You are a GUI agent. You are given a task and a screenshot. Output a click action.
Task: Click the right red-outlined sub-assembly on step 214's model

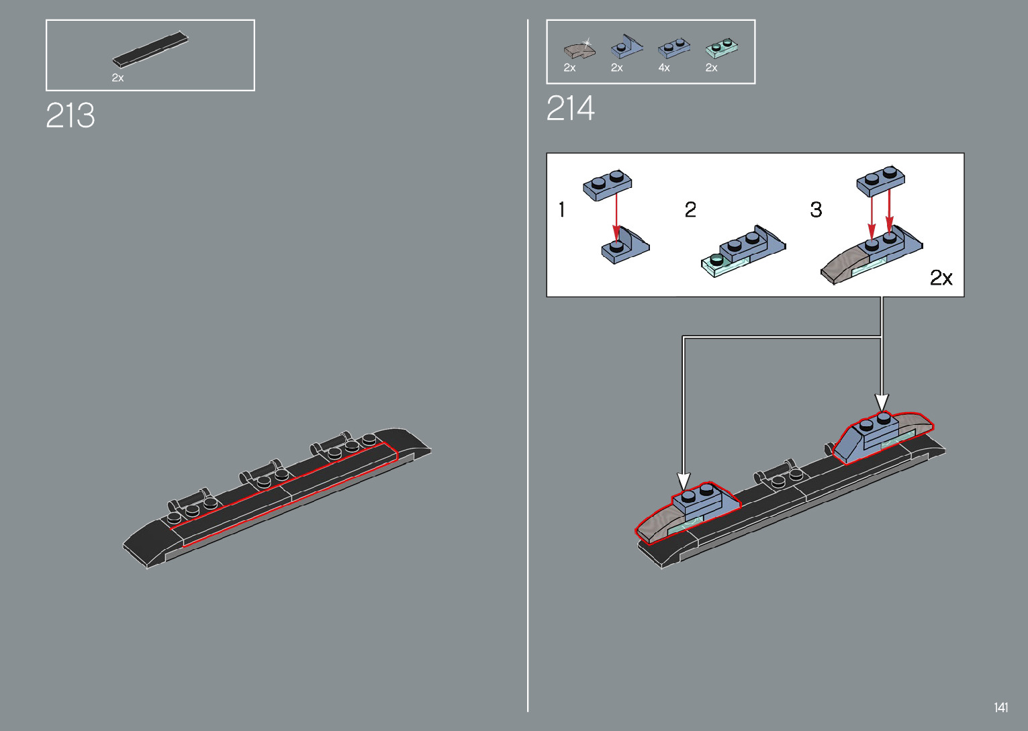click(880, 436)
